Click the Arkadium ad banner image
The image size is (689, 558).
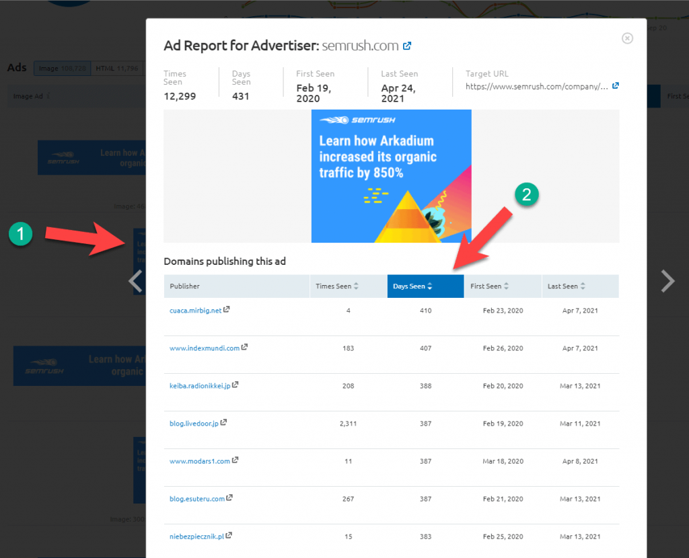(x=391, y=176)
